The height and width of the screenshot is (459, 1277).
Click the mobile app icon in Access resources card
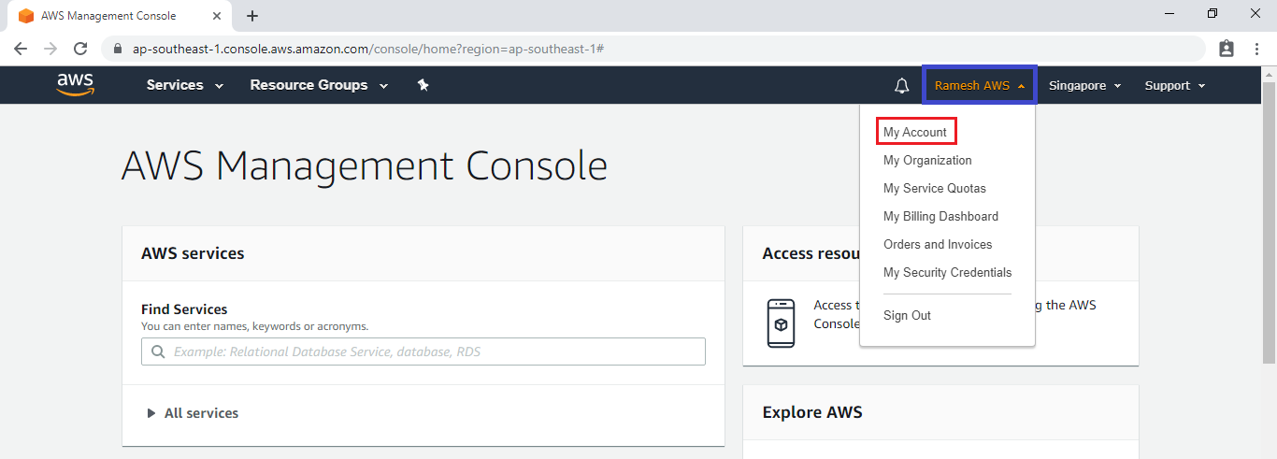tap(781, 323)
